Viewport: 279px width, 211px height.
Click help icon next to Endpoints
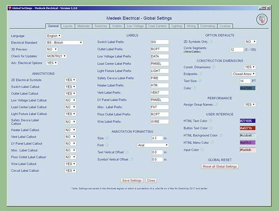[200, 73]
